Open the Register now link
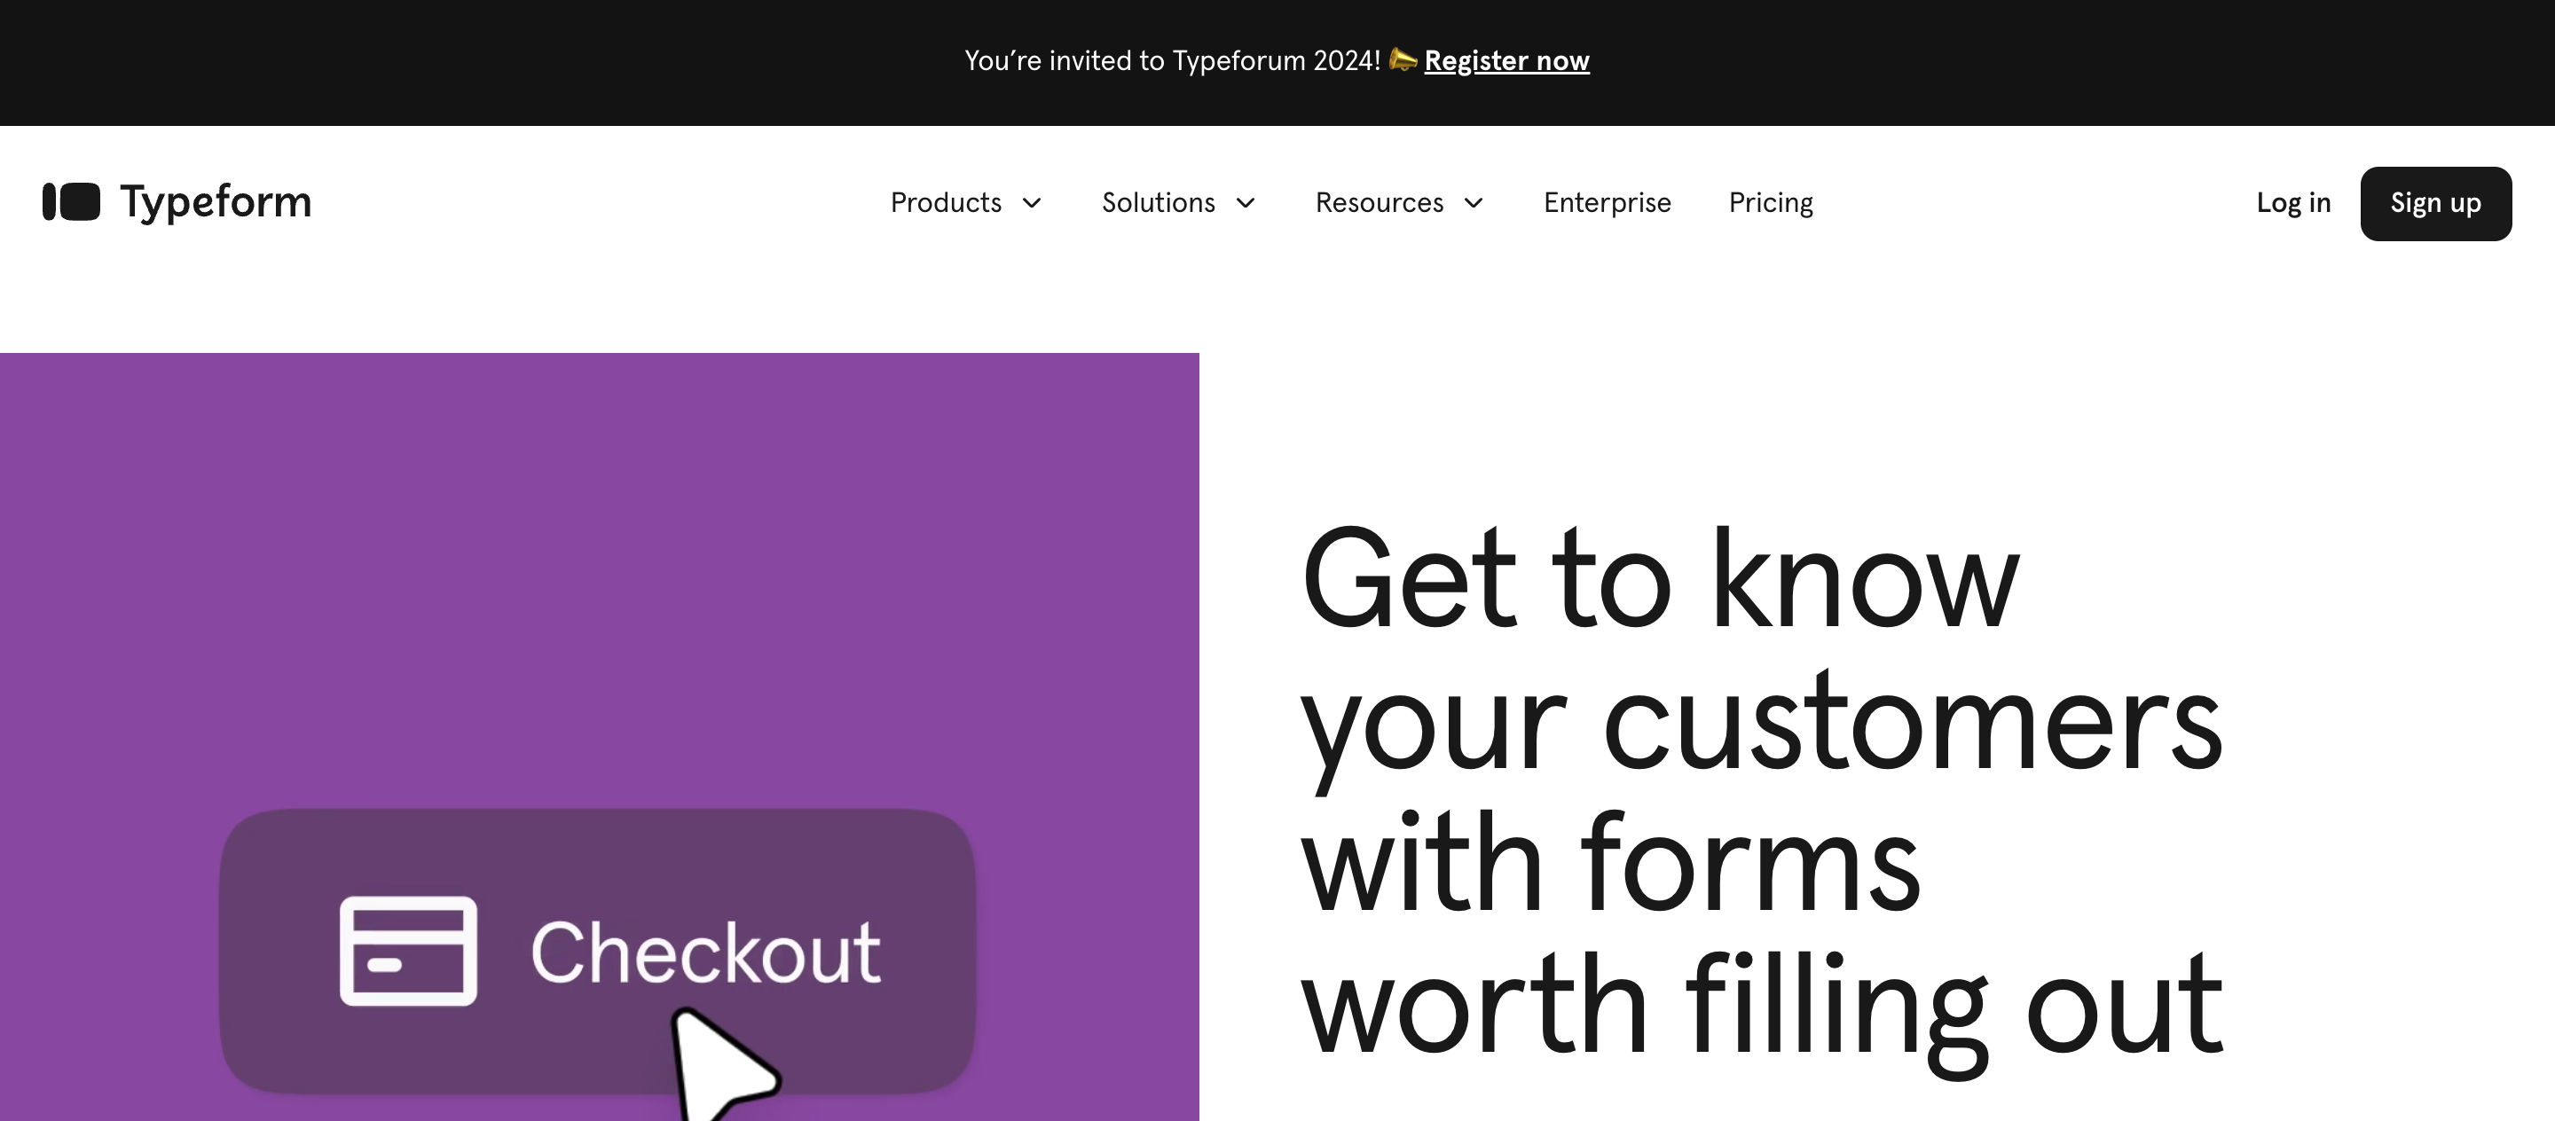 click(x=1505, y=60)
